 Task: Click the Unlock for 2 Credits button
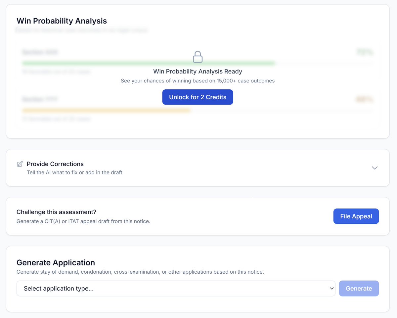point(198,97)
